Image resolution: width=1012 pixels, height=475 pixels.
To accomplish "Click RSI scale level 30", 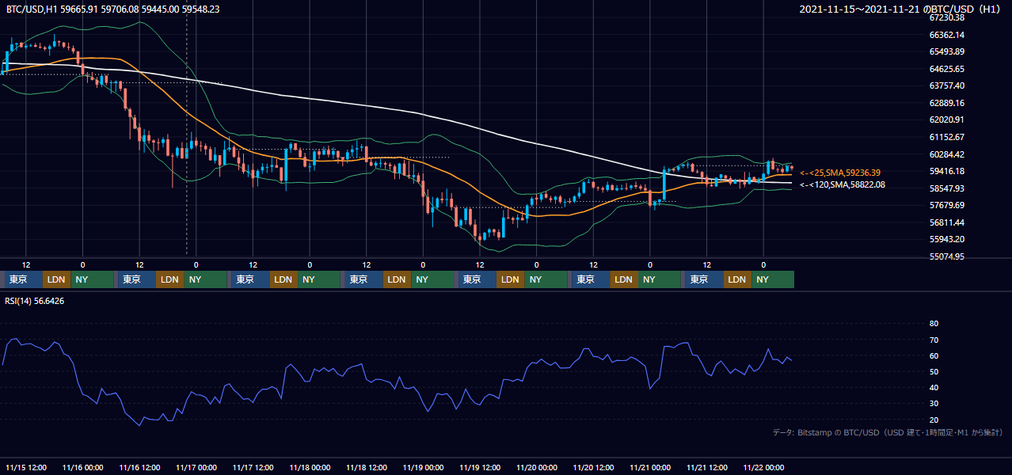I will 934,404.
